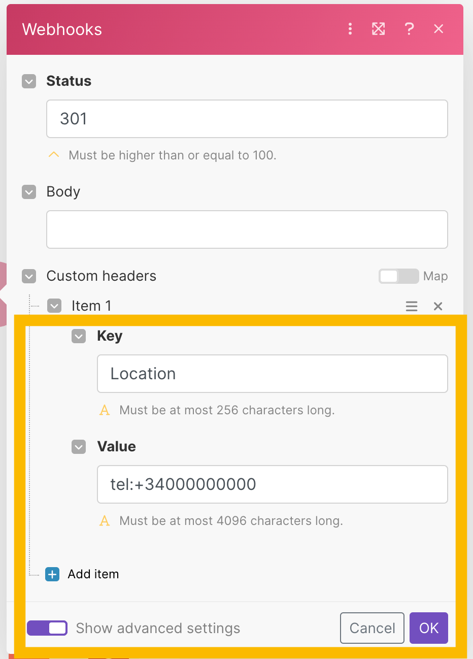Click the reorder handle icon on Item 1
The width and height of the screenshot is (473, 659).
(412, 306)
